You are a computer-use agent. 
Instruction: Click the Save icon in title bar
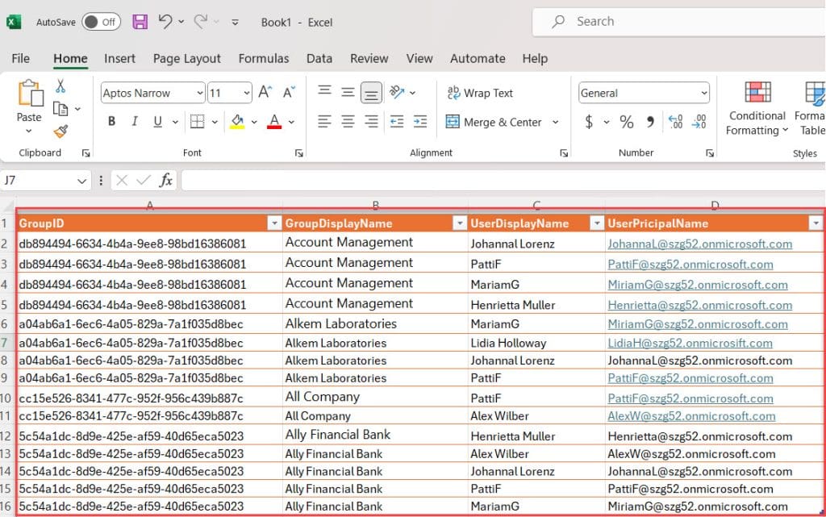click(x=140, y=22)
